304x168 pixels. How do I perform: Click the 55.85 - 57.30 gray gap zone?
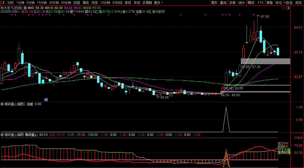[x=265, y=61]
